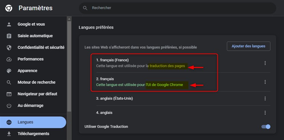
Task: Toggle Utiliser Google Traduction switch
Action: point(266,127)
